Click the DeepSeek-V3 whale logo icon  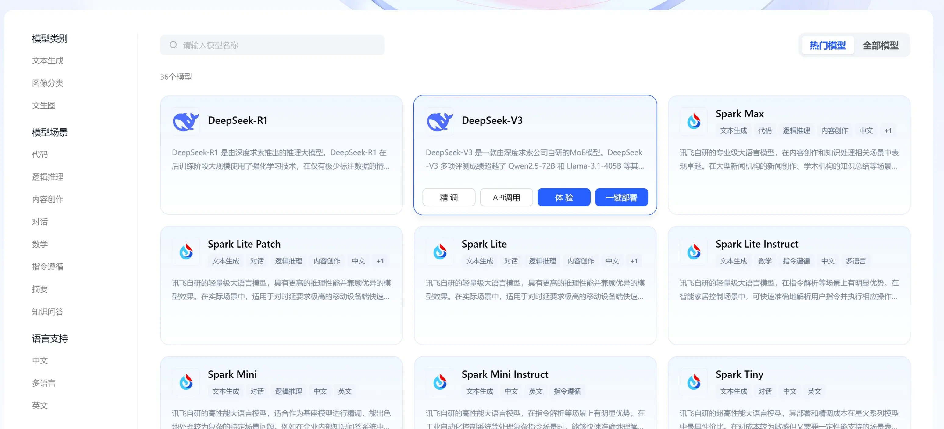439,121
